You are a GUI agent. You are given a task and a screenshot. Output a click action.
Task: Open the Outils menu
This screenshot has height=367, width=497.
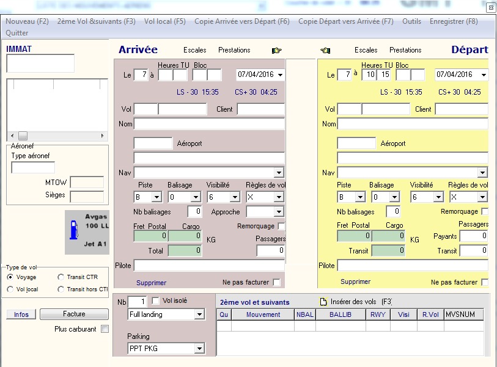[411, 21]
